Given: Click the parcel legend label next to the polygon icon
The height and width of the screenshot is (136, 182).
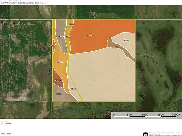Looking at the screenshot, I should [x=8, y=122].
